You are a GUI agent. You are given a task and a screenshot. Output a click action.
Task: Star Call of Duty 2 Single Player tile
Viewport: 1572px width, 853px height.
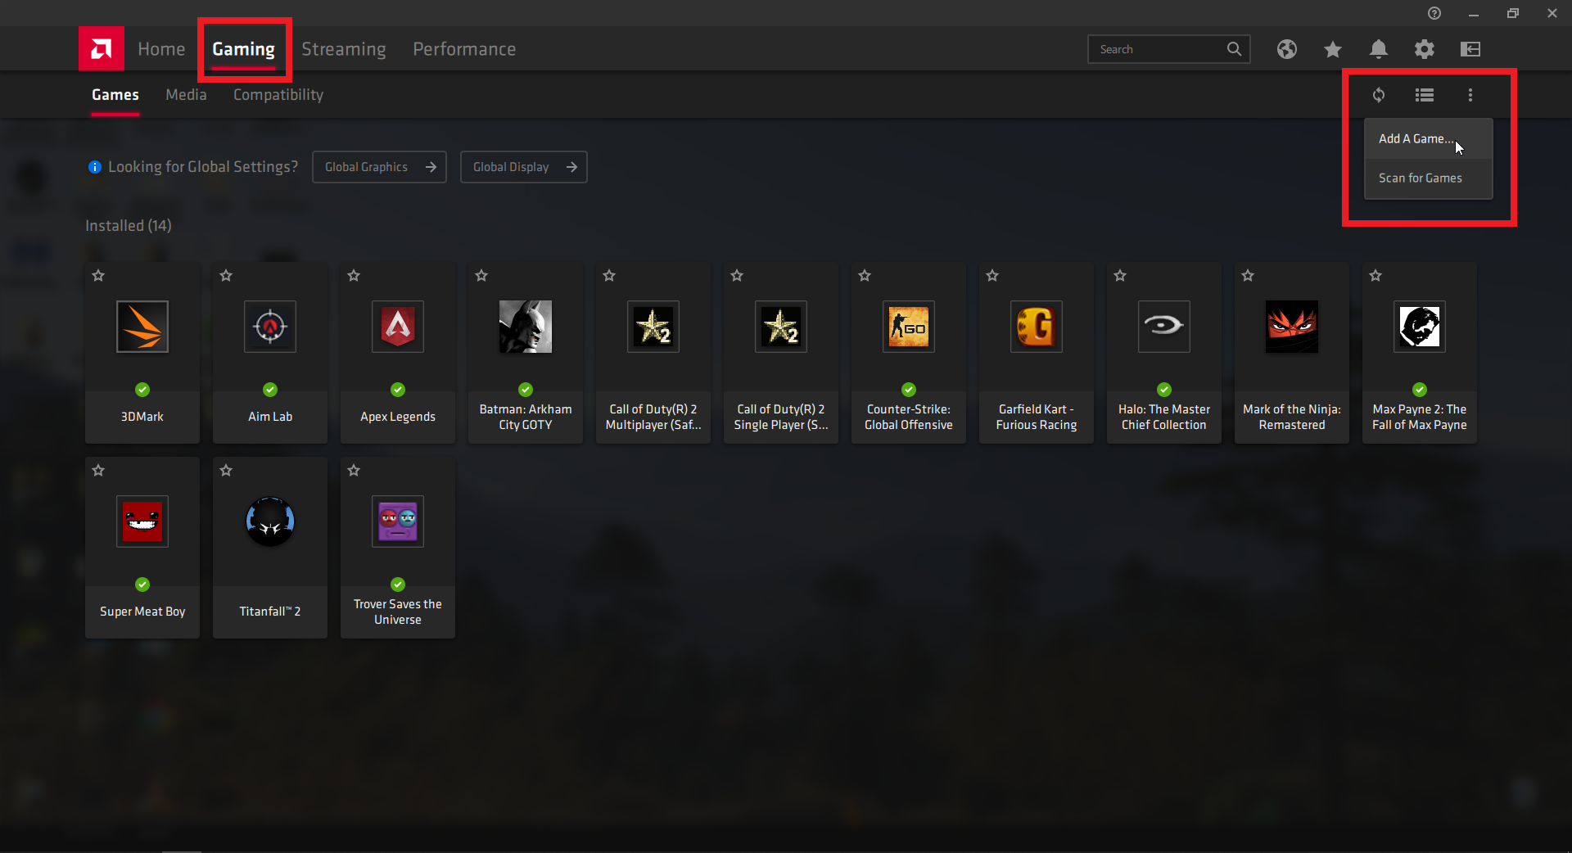pyautogui.click(x=737, y=276)
